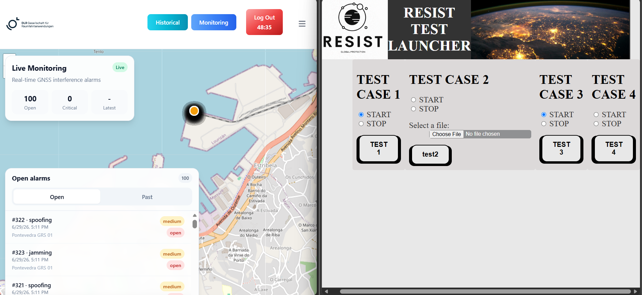The image size is (642, 295).
Task: Select STOP for Test Case 3
Action: click(x=544, y=124)
